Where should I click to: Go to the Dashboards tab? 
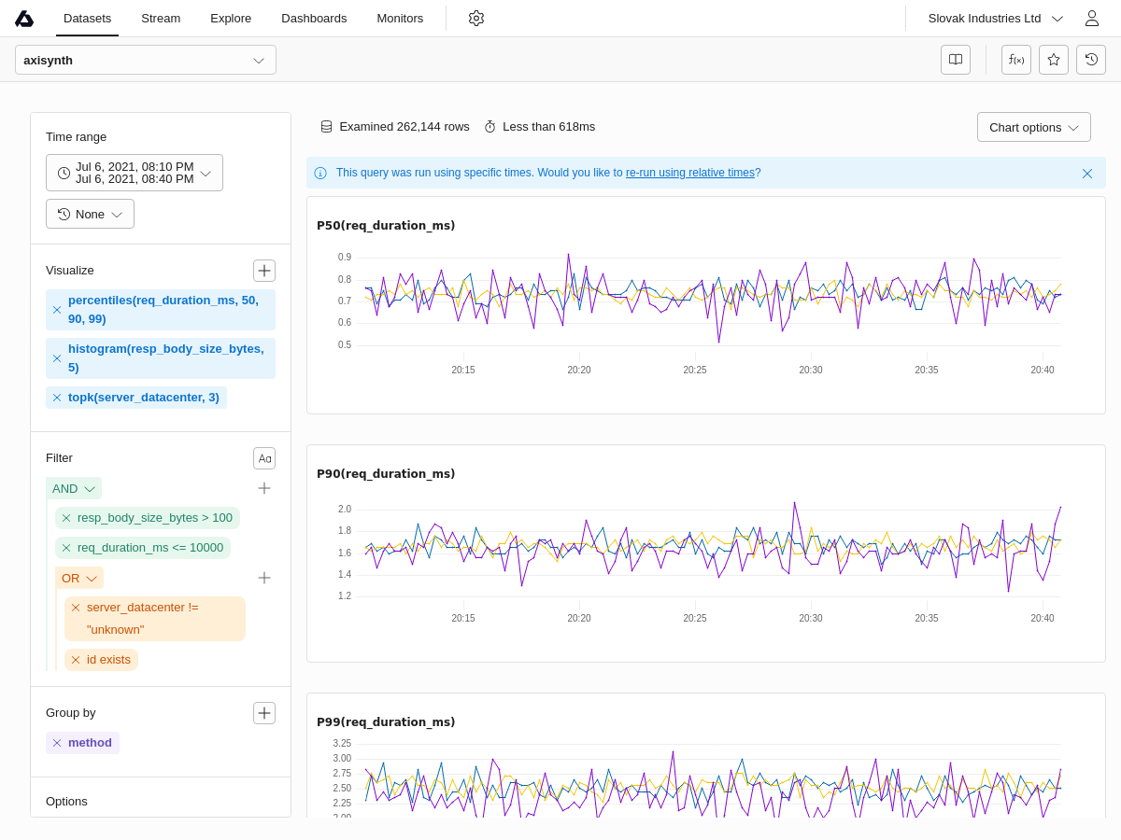tap(314, 19)
